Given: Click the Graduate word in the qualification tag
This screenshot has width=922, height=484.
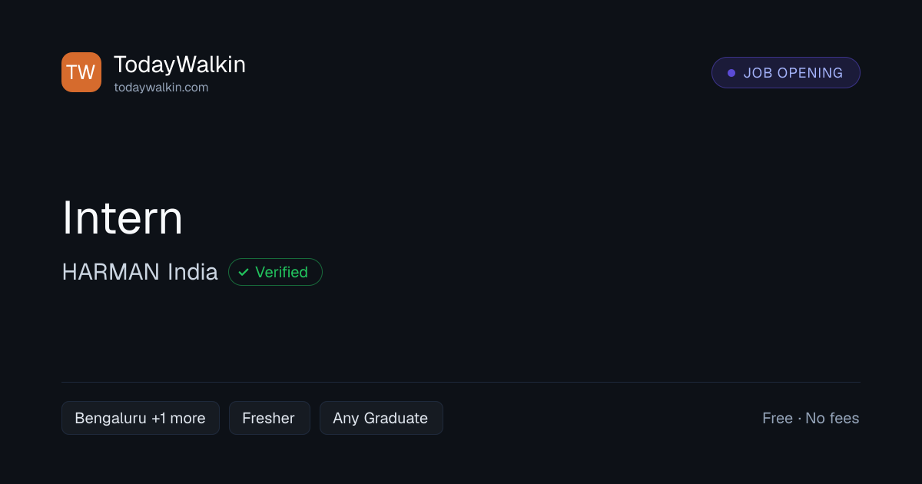Looking at the screenshot, I should coord(396,418).
